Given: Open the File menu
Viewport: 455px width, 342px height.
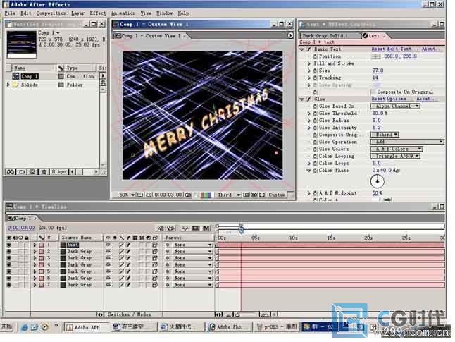Looking at the screenshot, I should (x=10, y=13).
